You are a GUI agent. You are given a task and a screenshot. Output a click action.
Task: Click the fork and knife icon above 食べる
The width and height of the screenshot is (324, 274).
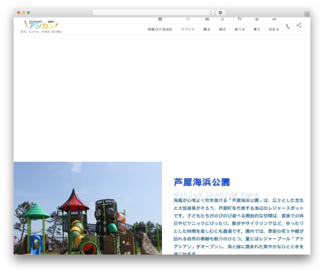coord(240,19)
